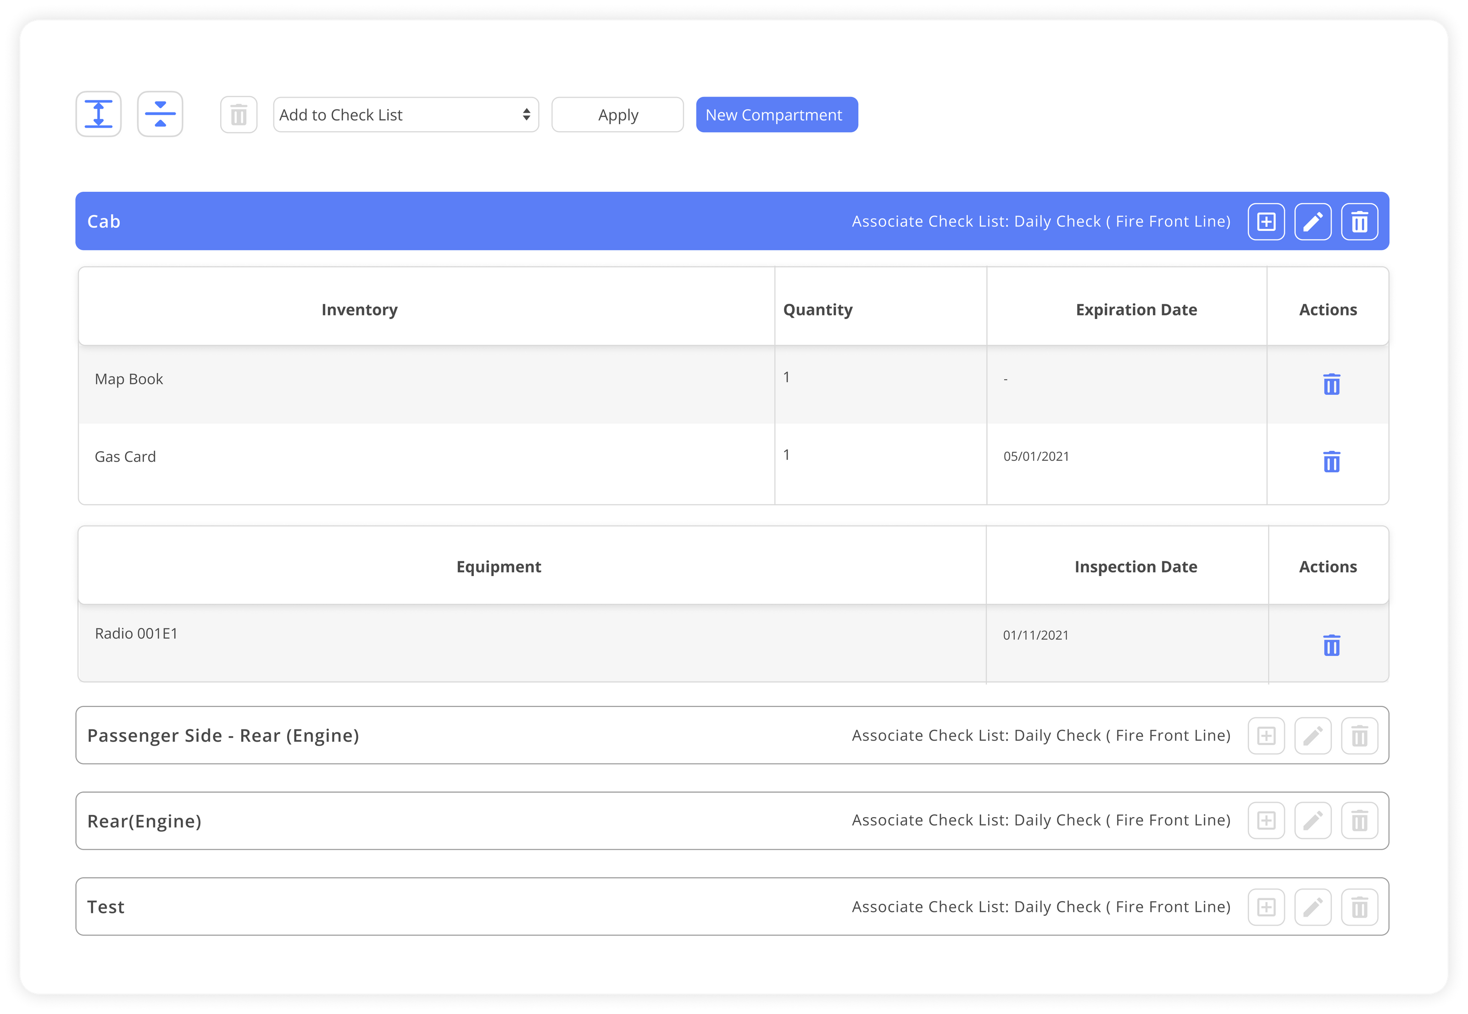Click the expand all compartments icon

pyautogui.click(x=99, y=114)
